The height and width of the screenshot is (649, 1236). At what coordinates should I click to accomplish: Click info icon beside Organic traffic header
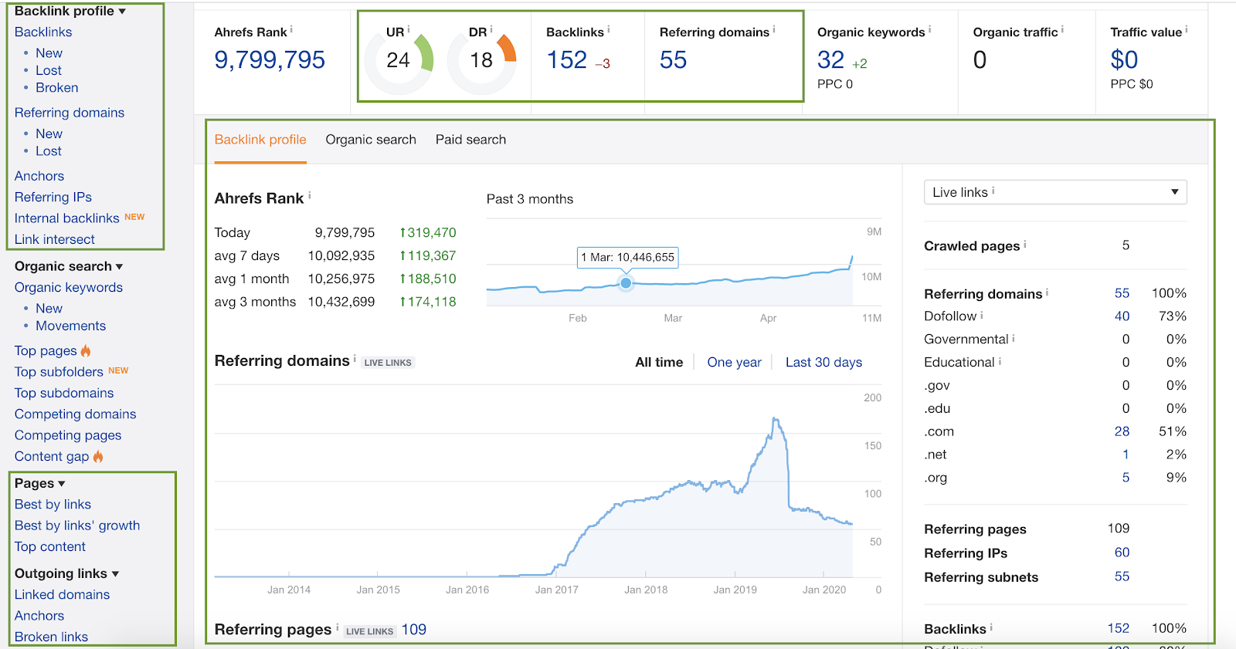coord(1062,30)
